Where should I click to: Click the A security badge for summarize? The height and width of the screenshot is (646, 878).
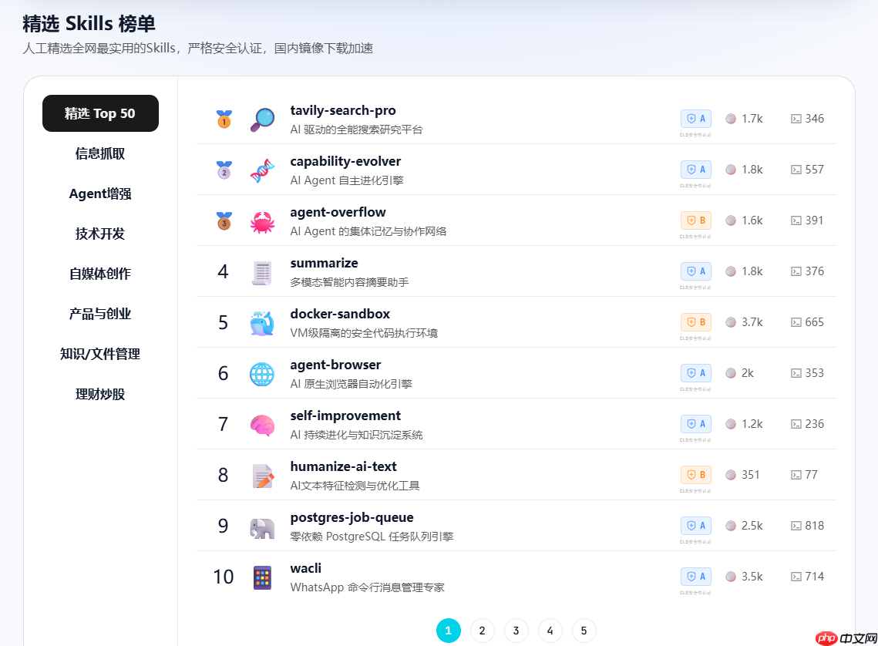(696, 271)
